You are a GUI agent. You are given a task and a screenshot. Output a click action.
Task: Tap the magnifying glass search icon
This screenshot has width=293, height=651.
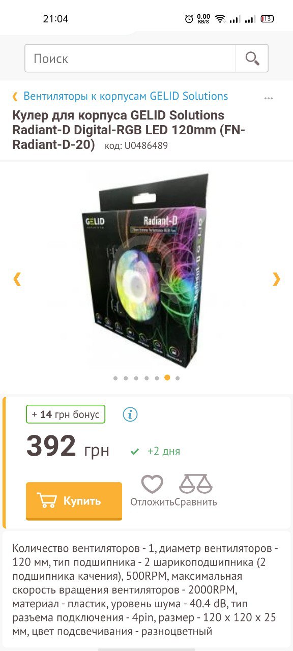tap(252, 58)
